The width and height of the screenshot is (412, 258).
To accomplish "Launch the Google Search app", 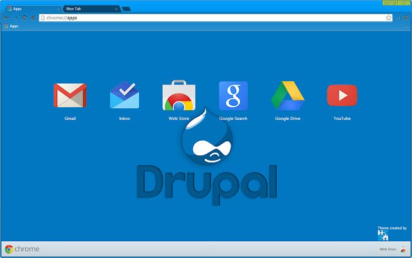I will (233, 95).
